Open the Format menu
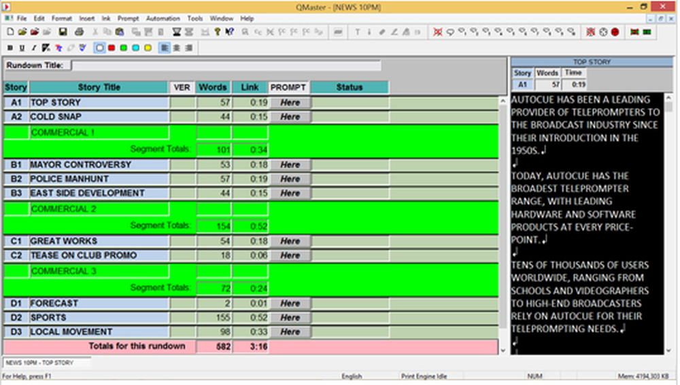Image resolution: width=680 pixels, height=385 pixels. [x=62, y=18]
